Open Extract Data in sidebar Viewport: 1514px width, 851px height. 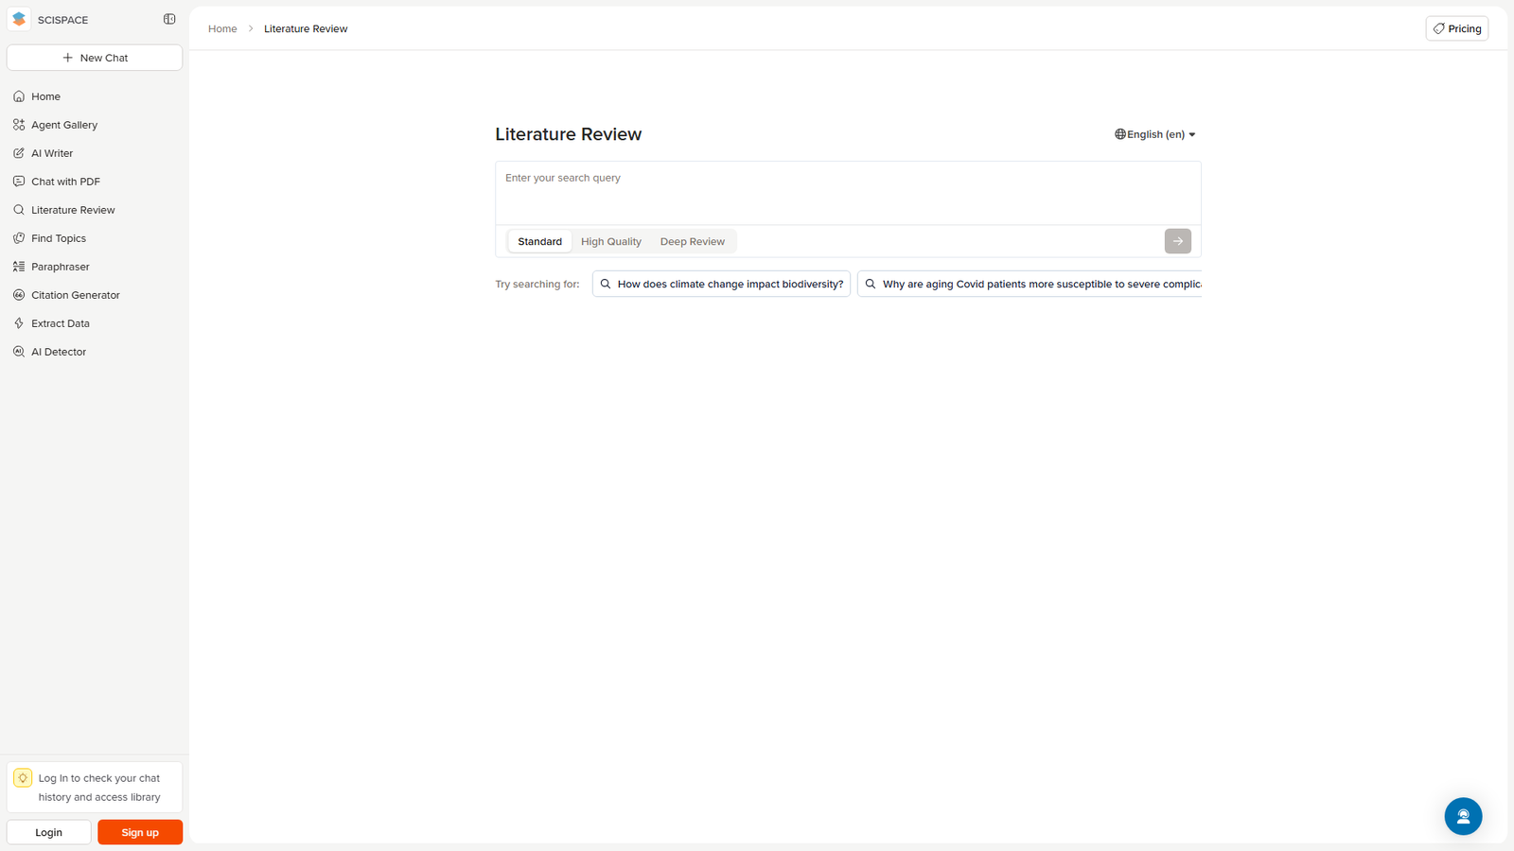pos(60,323)
